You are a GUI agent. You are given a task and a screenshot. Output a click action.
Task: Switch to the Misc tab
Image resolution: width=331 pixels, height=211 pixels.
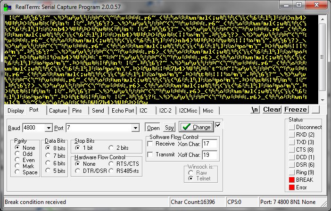pyautogui.click(x=208, y=111)
